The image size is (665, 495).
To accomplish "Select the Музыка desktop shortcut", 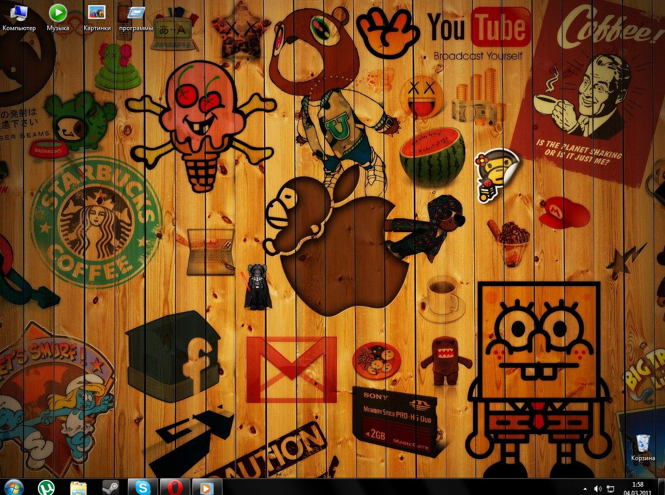I will (58, 16).
